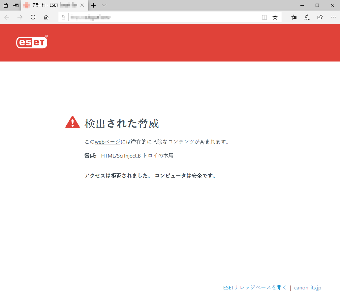Click the refresh page icon

33,17
